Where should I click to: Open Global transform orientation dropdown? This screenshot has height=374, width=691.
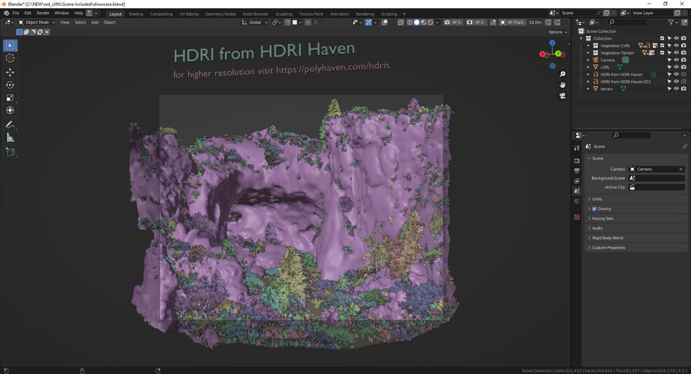[255, 22]
